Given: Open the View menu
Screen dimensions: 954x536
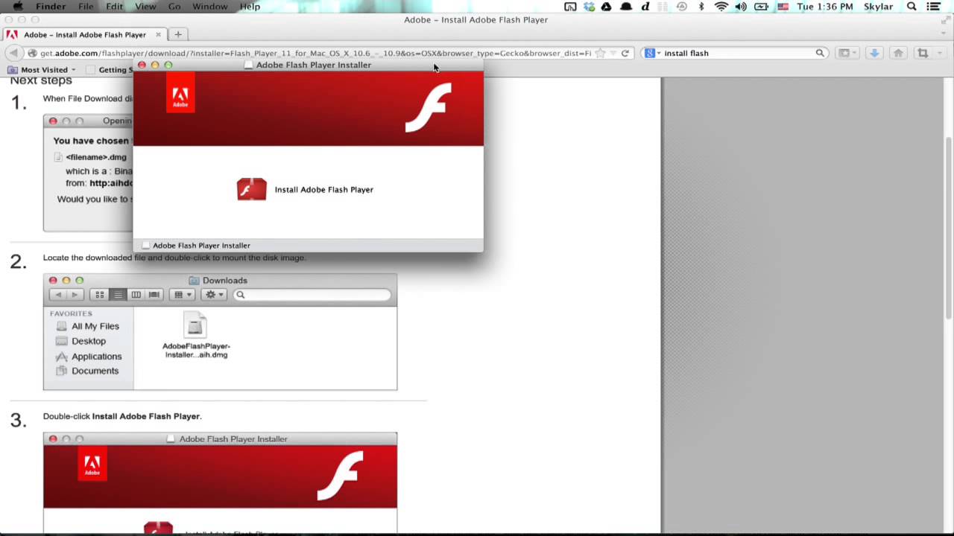Looking at the screenshot, I should (145, 7).
